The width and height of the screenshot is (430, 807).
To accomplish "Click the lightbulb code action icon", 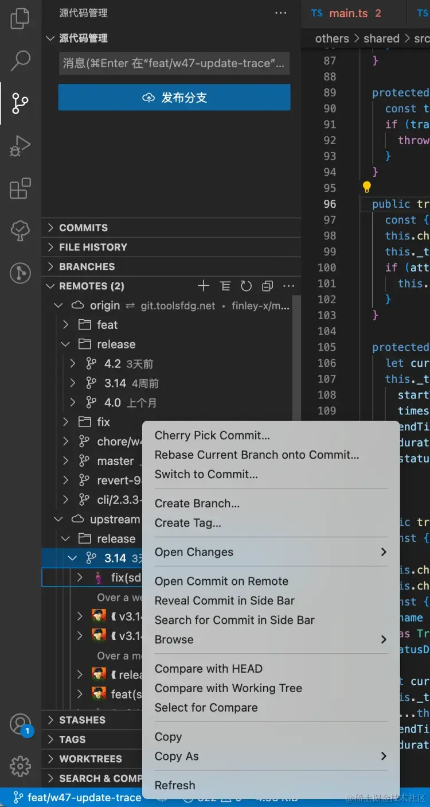I will pyautogui.click(x=367, y=187).
